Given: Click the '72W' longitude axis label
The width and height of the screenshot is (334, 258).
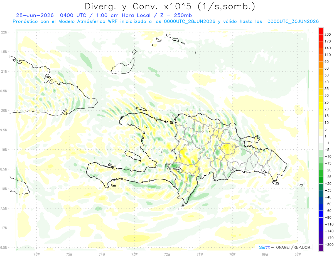Looking at the screenshot, I should coord(167,254).
